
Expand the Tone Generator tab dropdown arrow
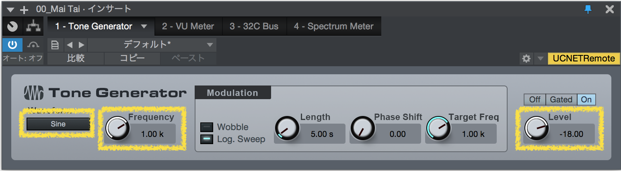click(144, 27)
